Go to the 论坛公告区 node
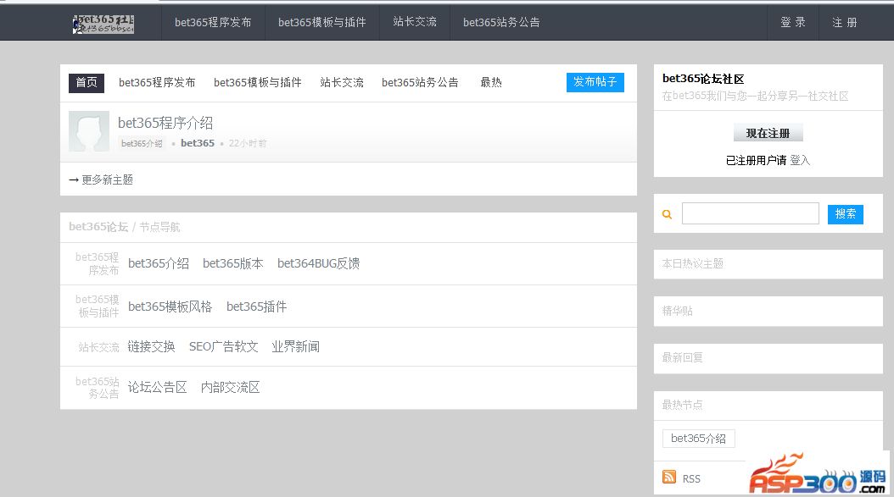The image size is (894, 497). pos(157,387)
